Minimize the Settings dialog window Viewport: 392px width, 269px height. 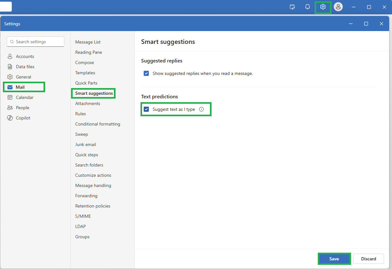tap(351, 24)
